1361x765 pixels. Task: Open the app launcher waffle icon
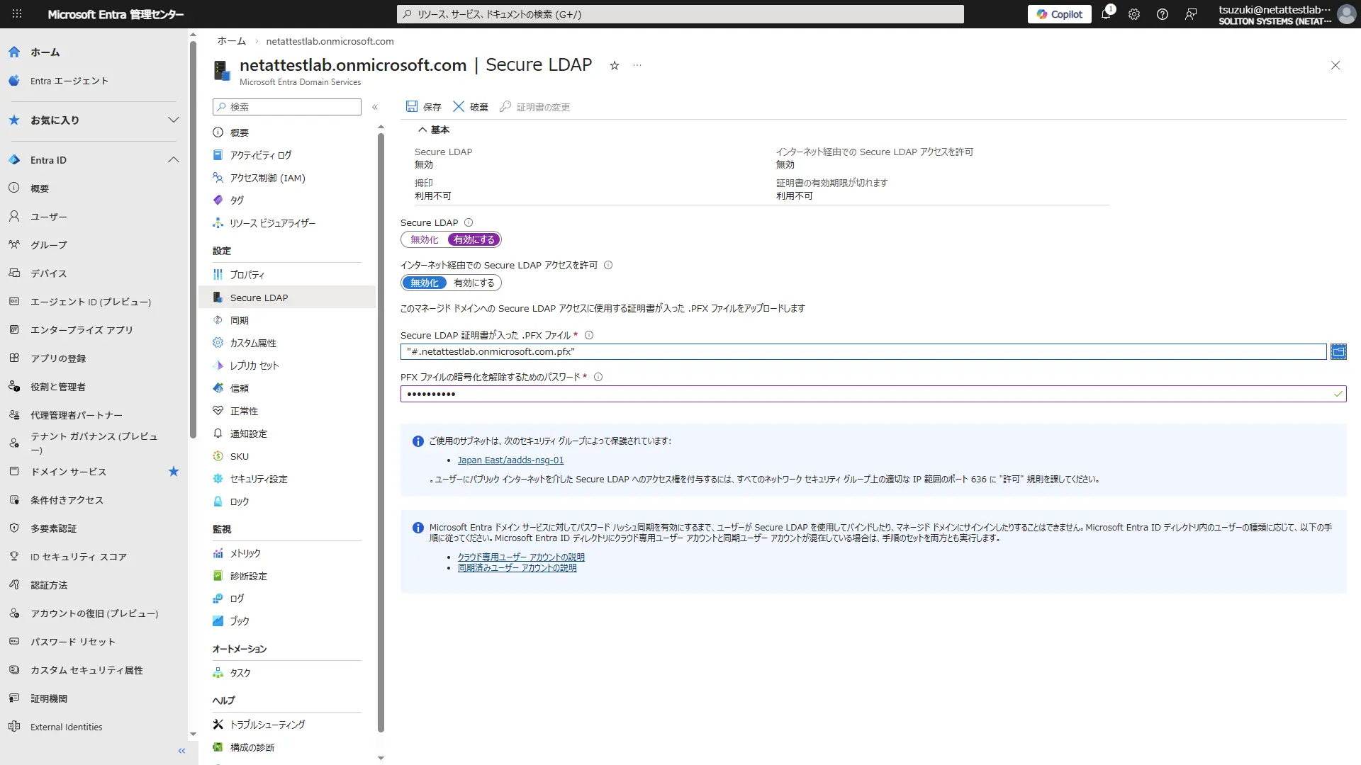[x=17, y=14]
